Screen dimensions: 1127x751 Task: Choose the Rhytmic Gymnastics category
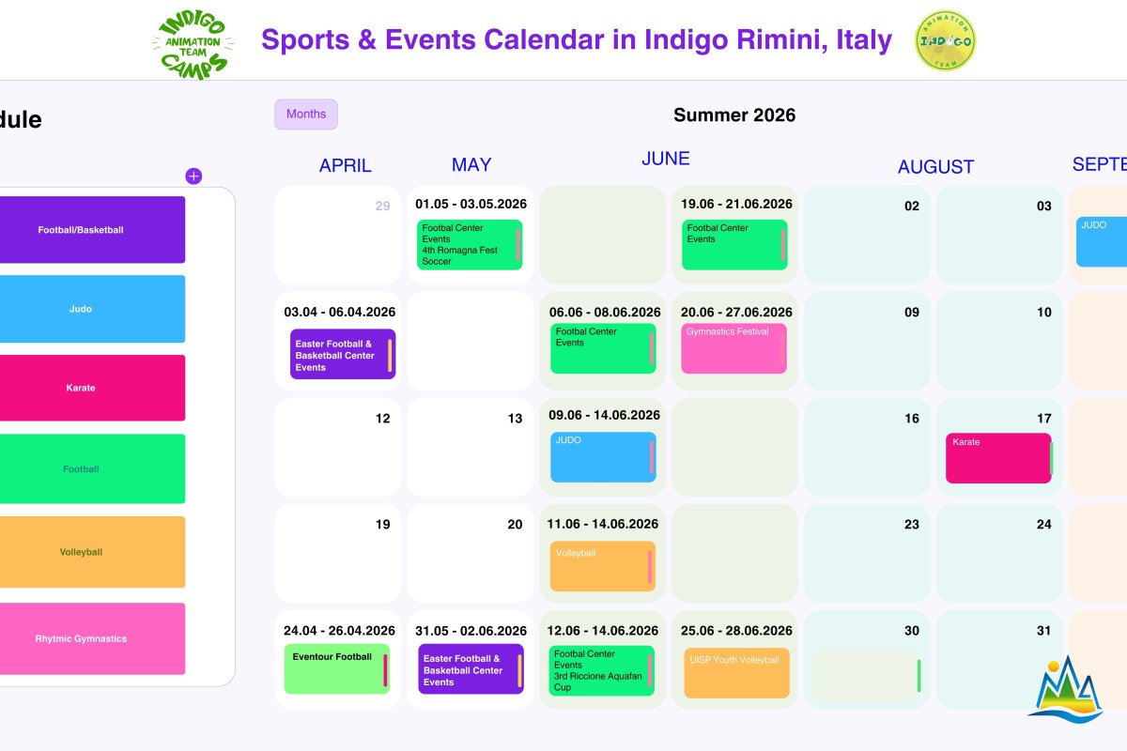(81, 638)
